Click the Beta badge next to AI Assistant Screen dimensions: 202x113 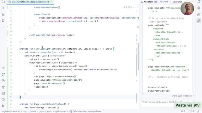tap(156, 2)
